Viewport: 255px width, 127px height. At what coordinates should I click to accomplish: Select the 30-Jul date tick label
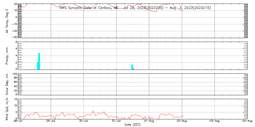[x=84, y=121]
